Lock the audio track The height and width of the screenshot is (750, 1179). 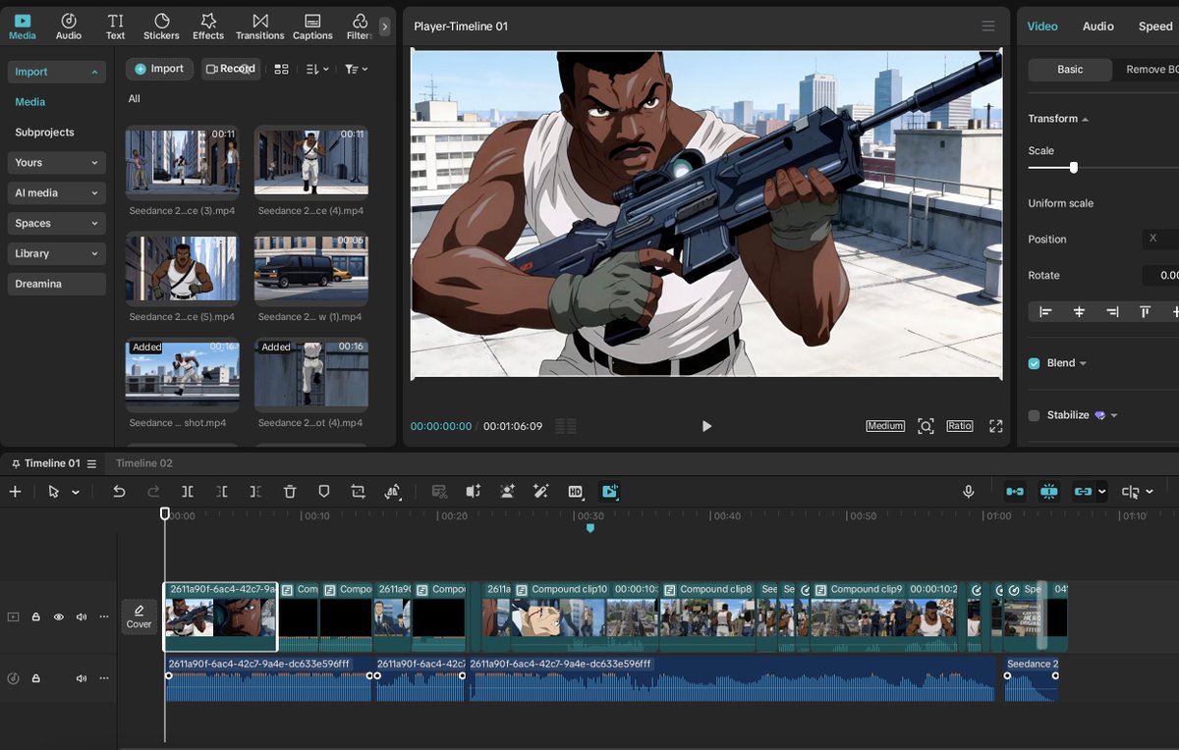(x=35, y=678)
